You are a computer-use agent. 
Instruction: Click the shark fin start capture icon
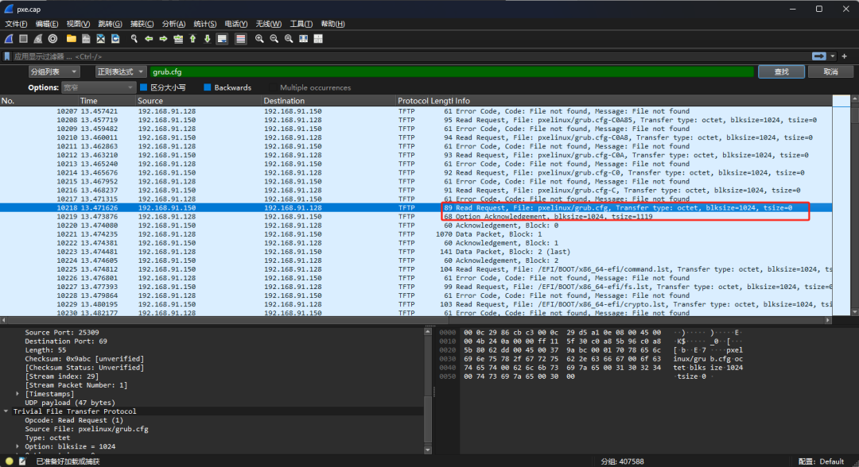tap(9, 38)
